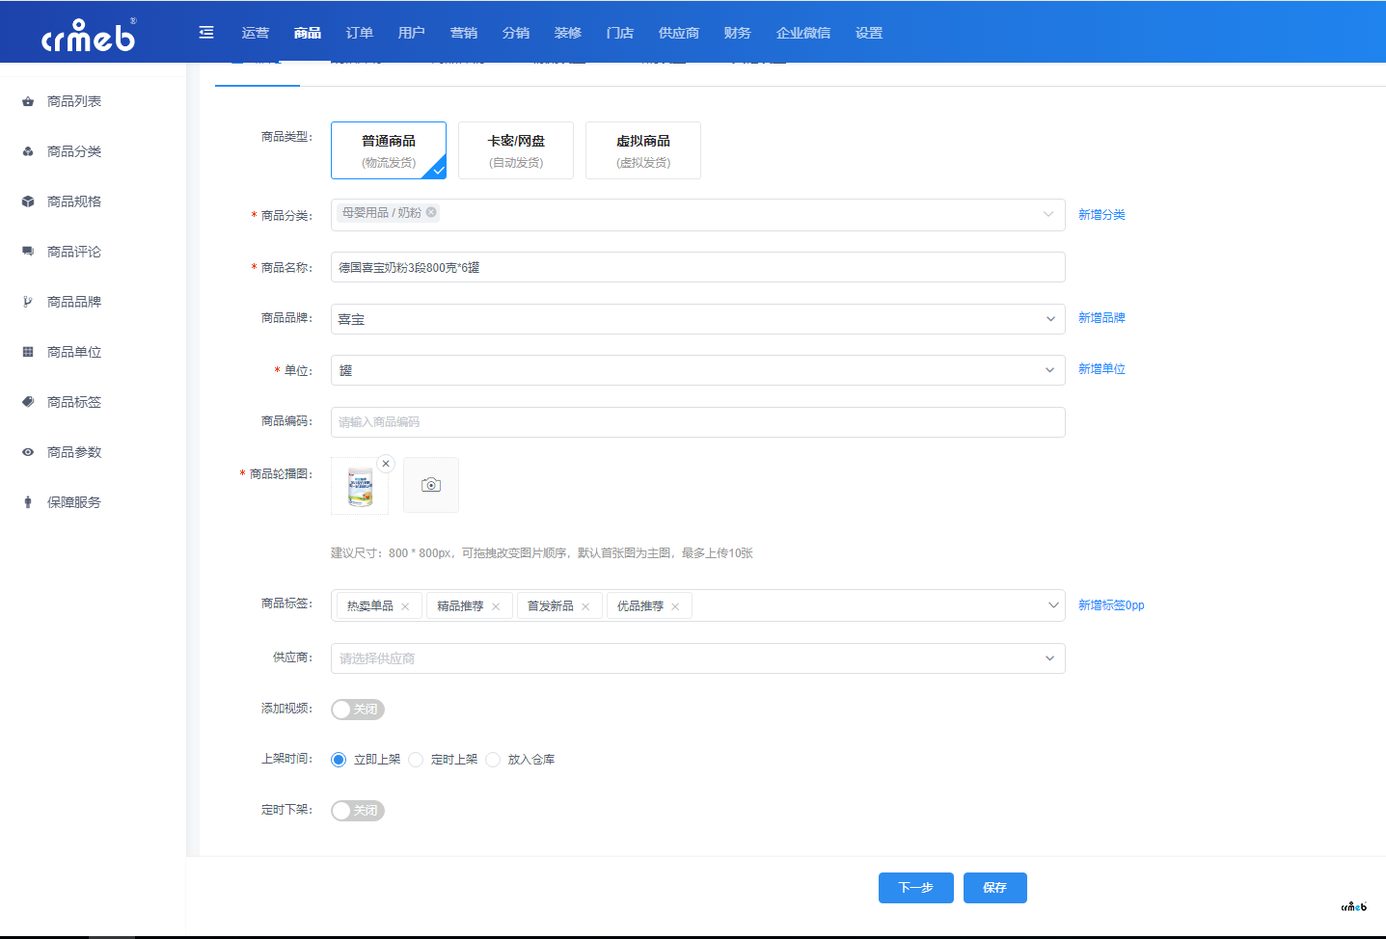Expand the 商品分类 dropdown arrow
The height and width of the screenshot is (939, 1386).
[1048, 214]
